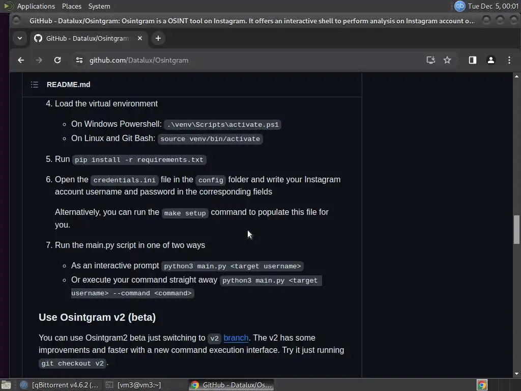Viewport: 521px width, 391px height.
Task: Click the Chrome icon in the bottom tray
Action: pos(482,385)
